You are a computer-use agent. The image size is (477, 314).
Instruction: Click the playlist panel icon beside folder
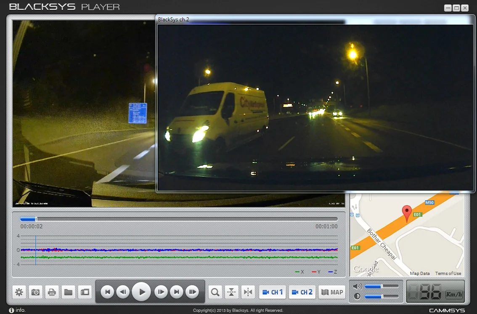[x=85, y=293]
